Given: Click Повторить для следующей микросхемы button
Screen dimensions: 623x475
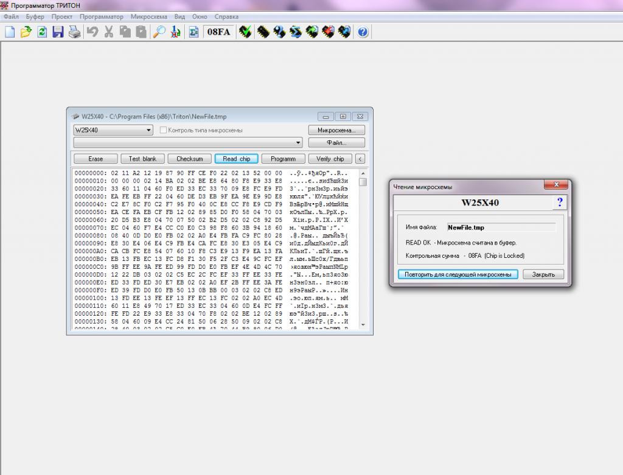Looking at the screenshot, I should [458, 274].
